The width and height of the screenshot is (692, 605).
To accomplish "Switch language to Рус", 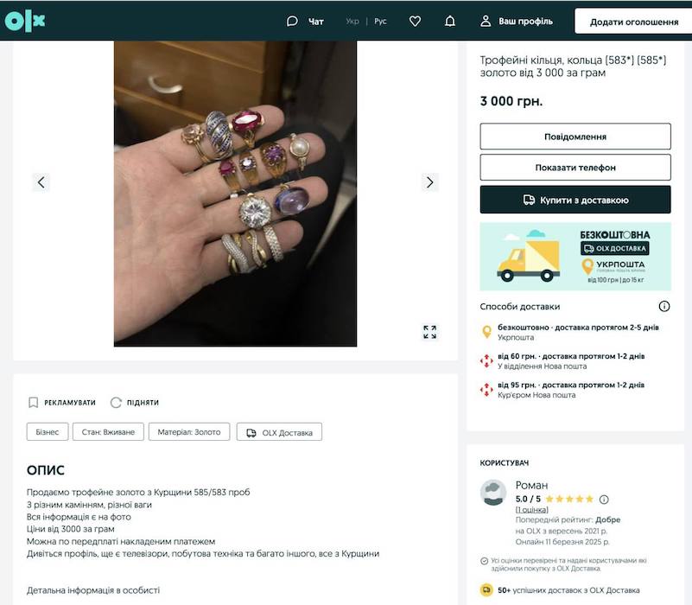I will (x=381, y=22).
